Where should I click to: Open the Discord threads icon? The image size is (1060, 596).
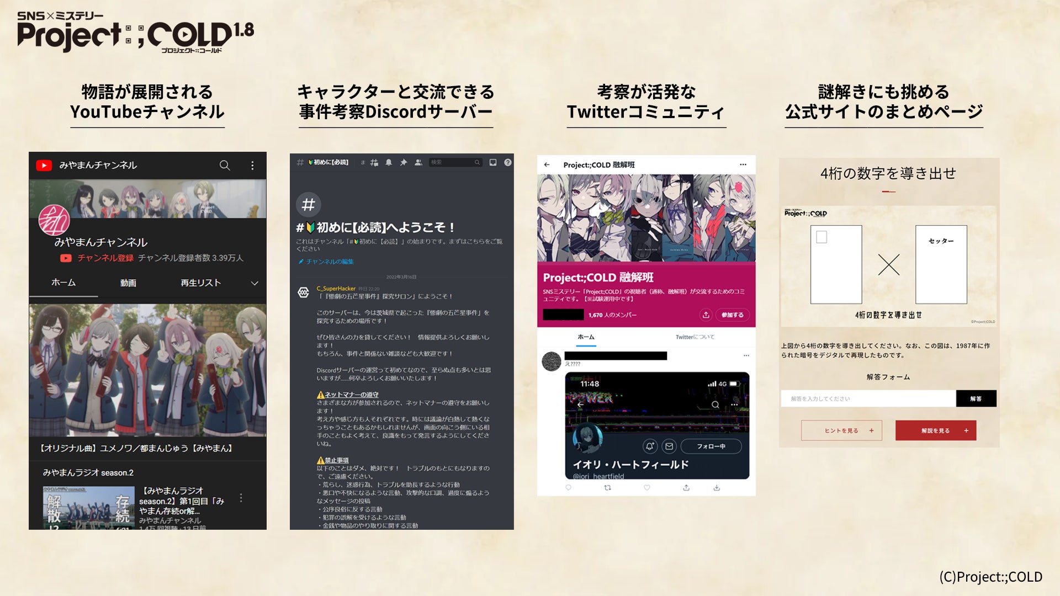pos(374,162)
